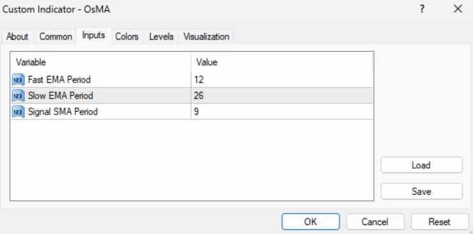473x234 pixels.
Task: Show the Visualization tab
Action: pyautogui.click(x=206, y=37)
